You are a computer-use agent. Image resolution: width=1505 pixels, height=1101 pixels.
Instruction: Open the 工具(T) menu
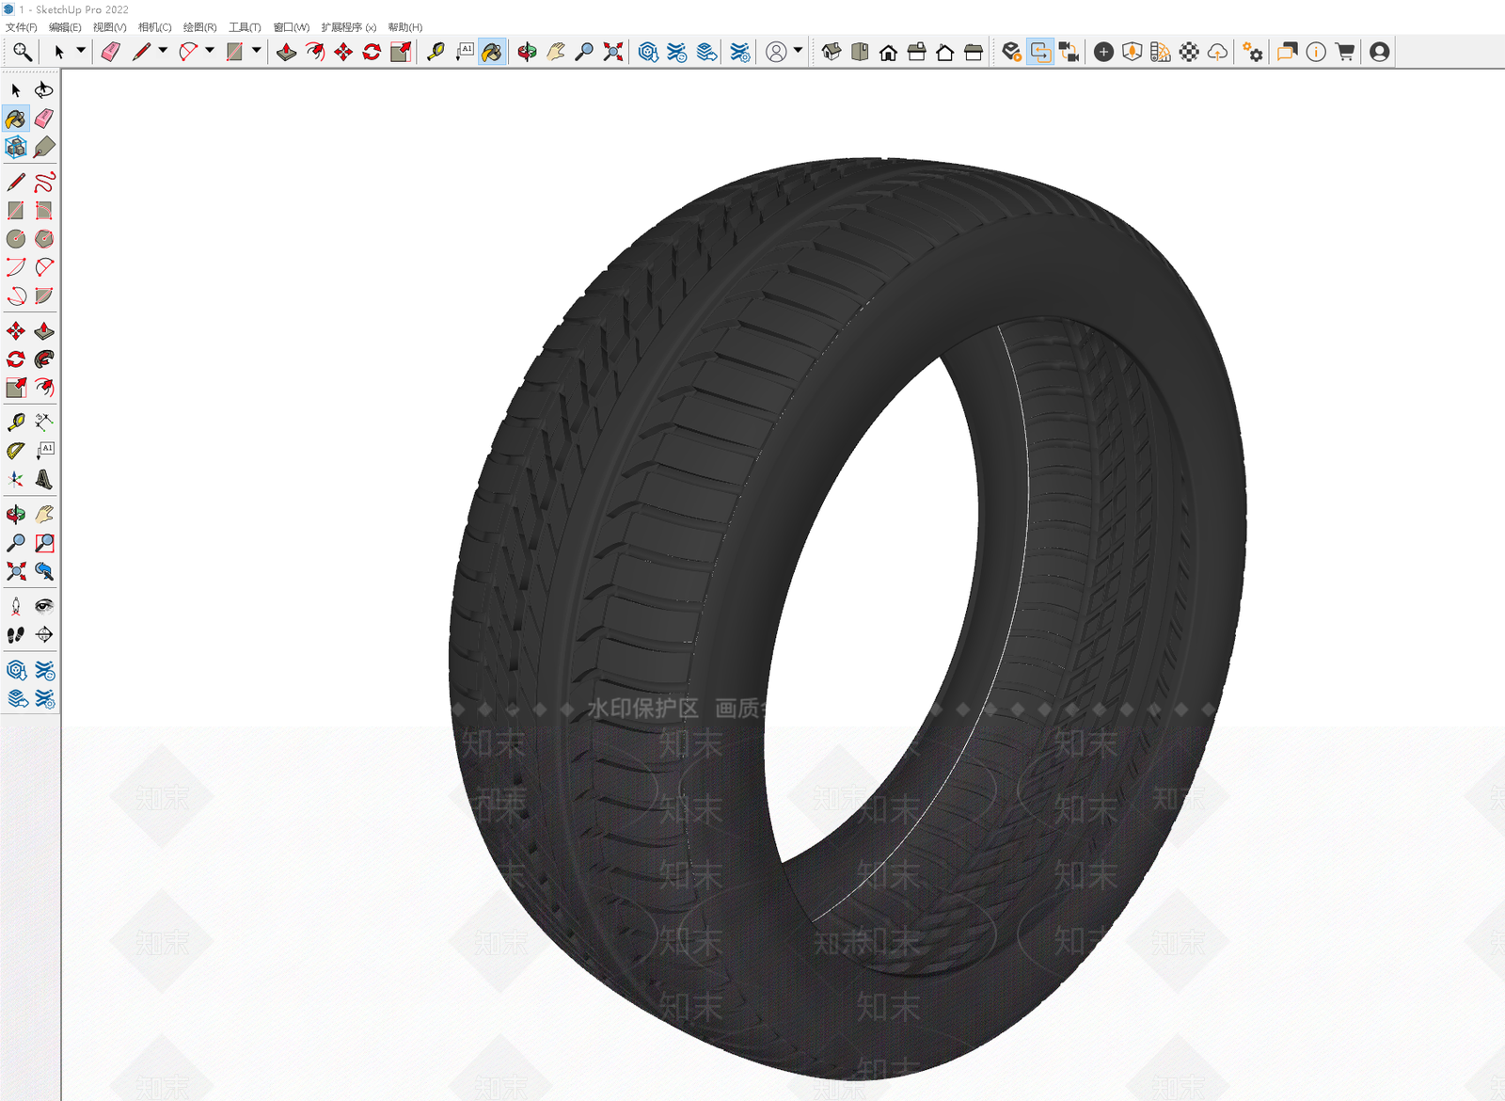[245, 27]
